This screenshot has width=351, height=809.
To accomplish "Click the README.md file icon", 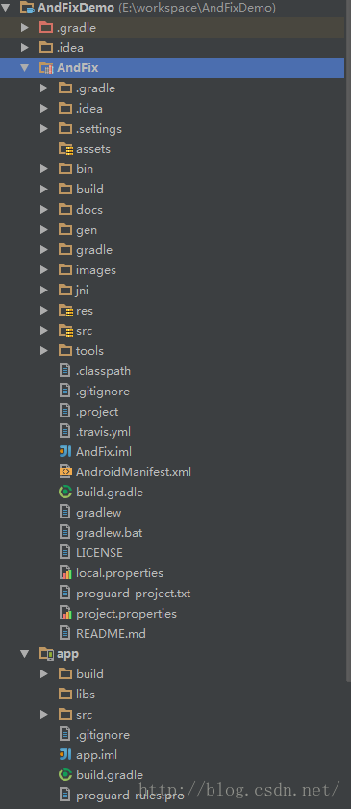I will (65, 634).
